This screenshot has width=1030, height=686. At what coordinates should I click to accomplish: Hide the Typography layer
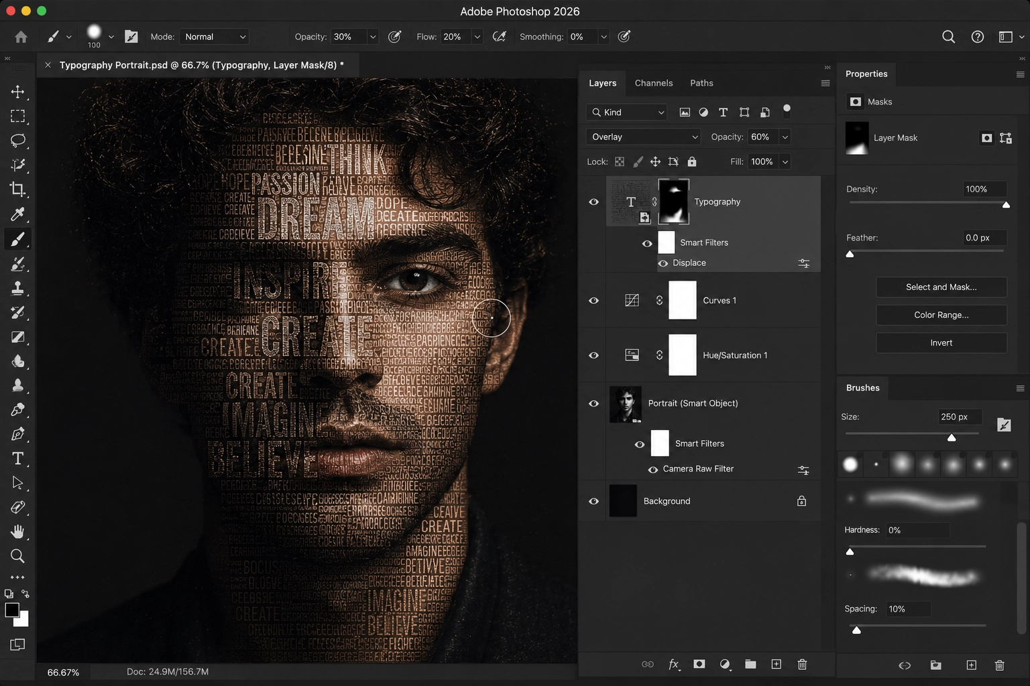tap(593, 202)
